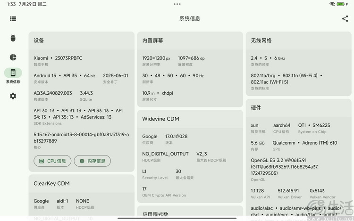Select the Widevine CDM card header
The width and height of the screenshot is (354, 221).
coord(190,119)
